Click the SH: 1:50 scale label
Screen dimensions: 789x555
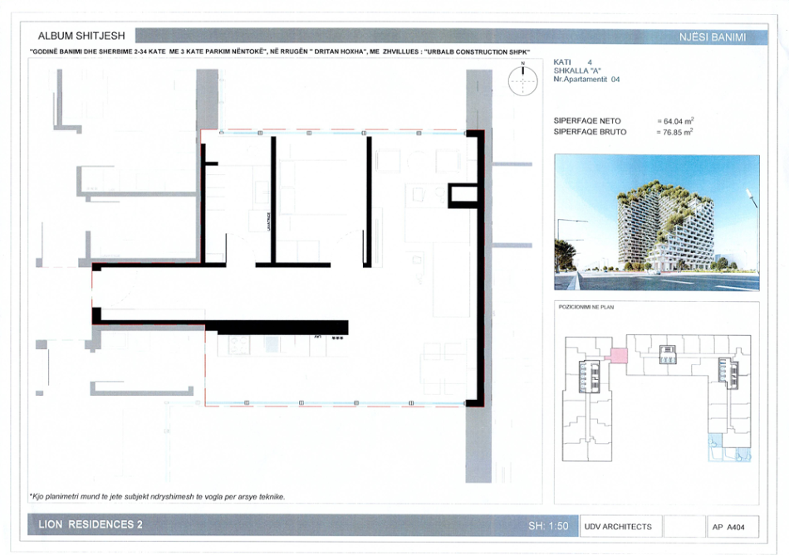548,526
